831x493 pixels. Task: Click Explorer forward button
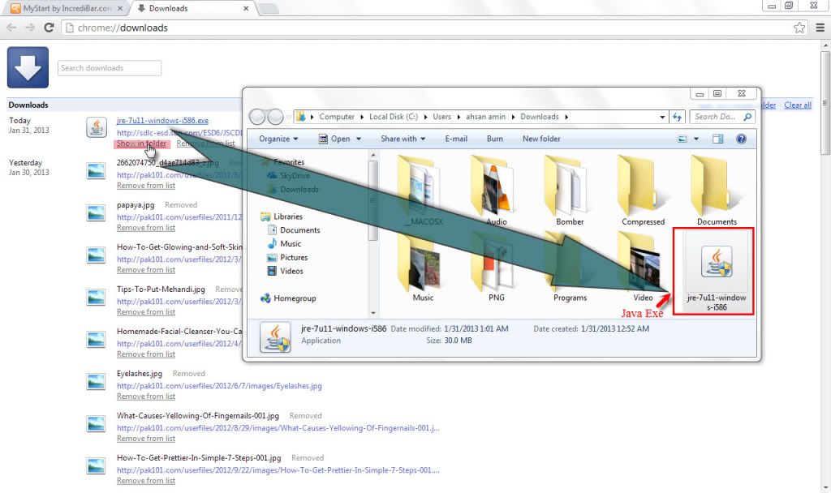[x=275, y=117]
